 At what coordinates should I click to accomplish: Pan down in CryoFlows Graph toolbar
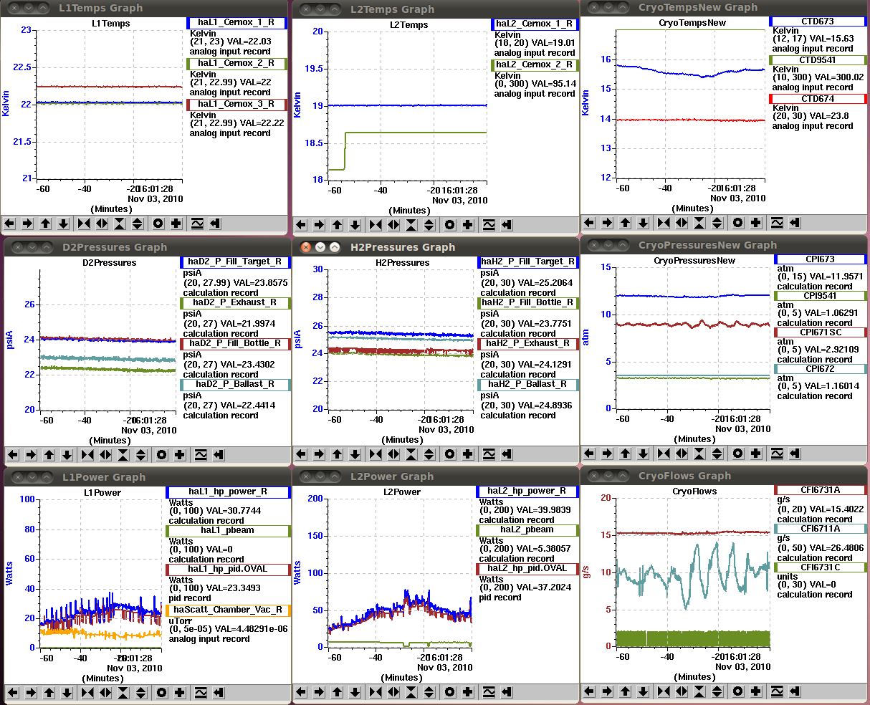click(643, 691)
